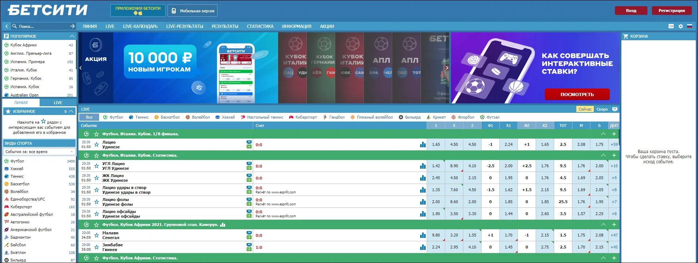Screen dimensions: 698x263
Task: Select Киберспорт sport filter tab
Action: 303,117
